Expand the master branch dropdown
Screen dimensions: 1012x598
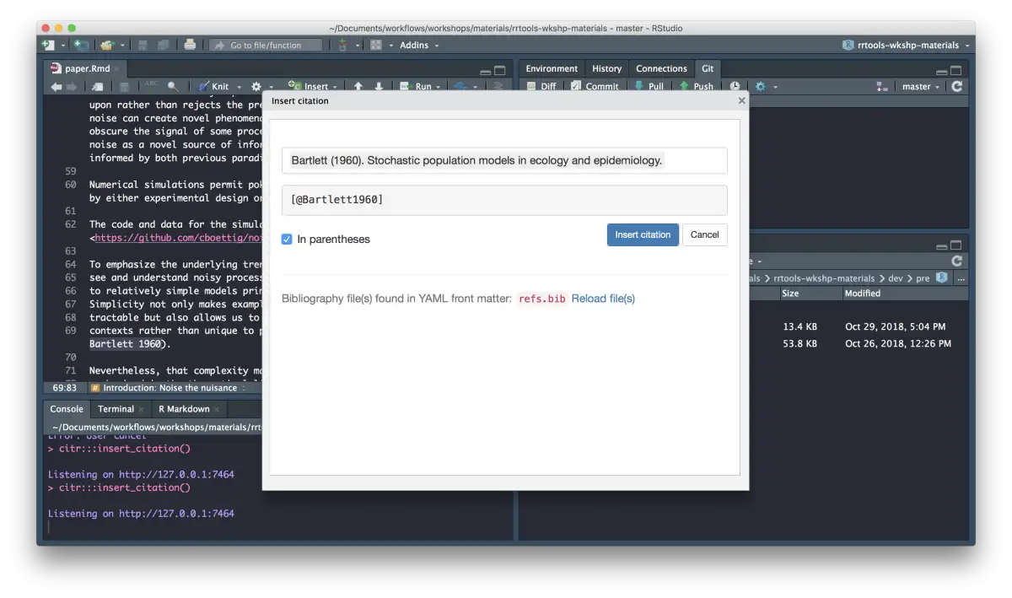coord(921,86)
